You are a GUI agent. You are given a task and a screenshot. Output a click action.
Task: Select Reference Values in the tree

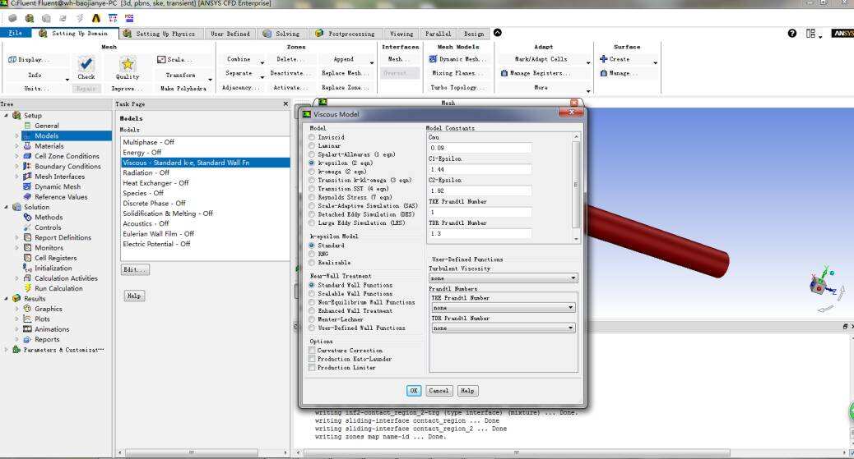pyautogui.click(x=61, y=197)
